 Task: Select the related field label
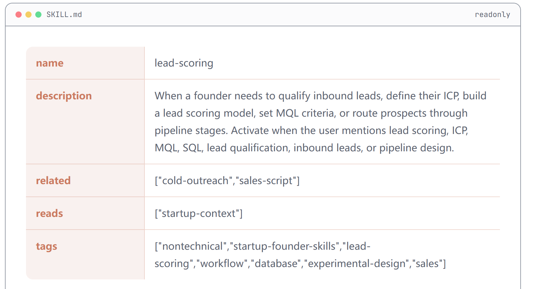(53, 181)
